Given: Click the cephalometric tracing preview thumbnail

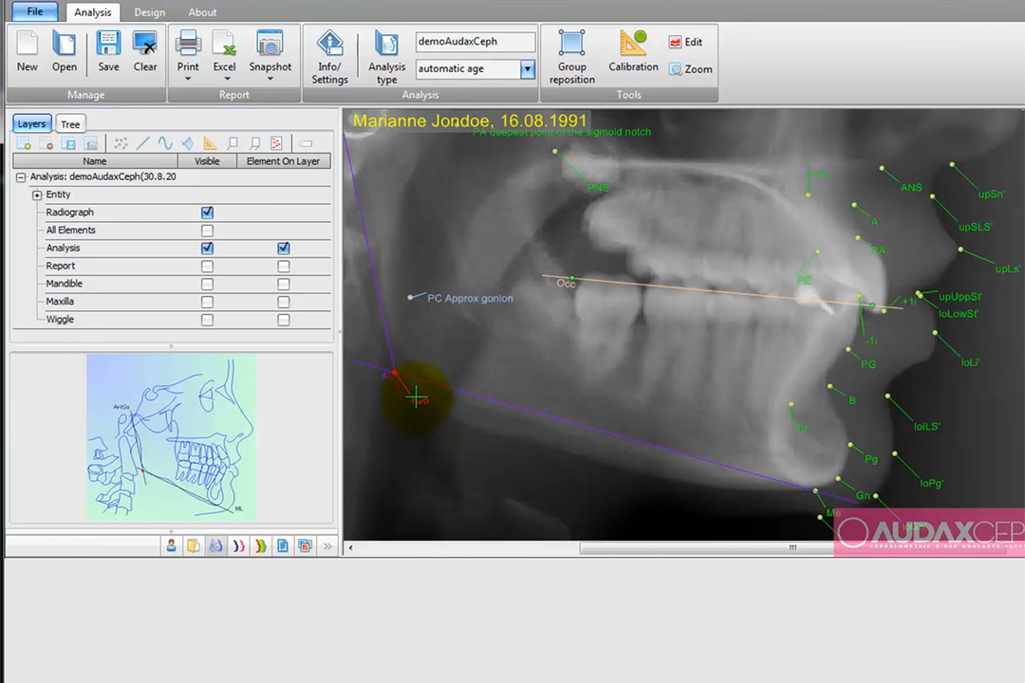Looking at the screenshot, I should point(171,437).
